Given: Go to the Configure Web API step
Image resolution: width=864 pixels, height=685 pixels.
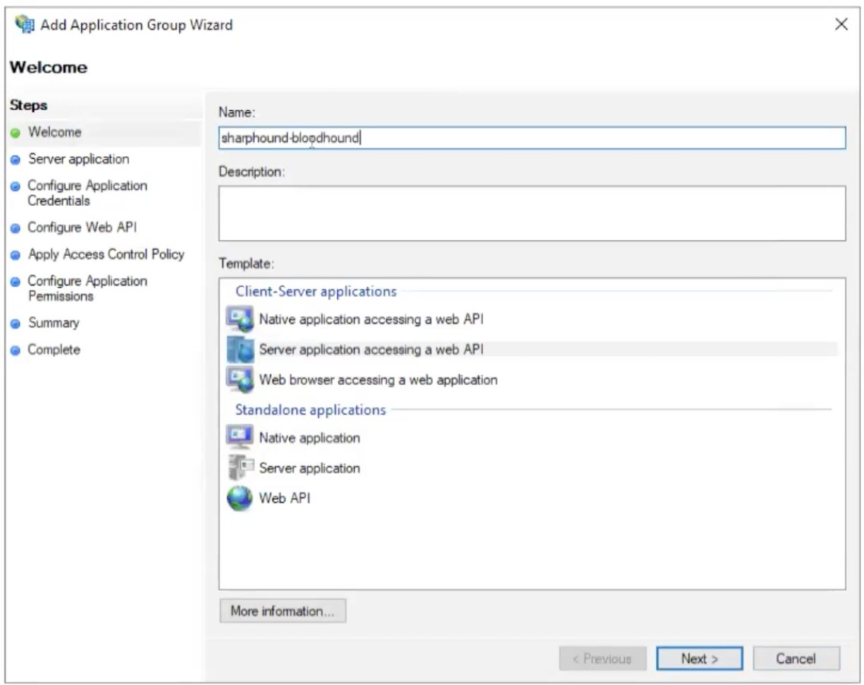Looking at the screenshot, I should point(82,227).
